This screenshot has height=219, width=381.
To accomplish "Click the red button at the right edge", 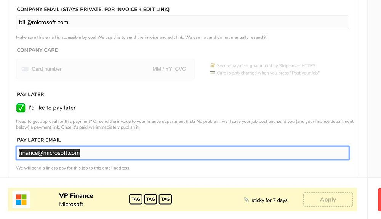I will (x=379, y=200).
